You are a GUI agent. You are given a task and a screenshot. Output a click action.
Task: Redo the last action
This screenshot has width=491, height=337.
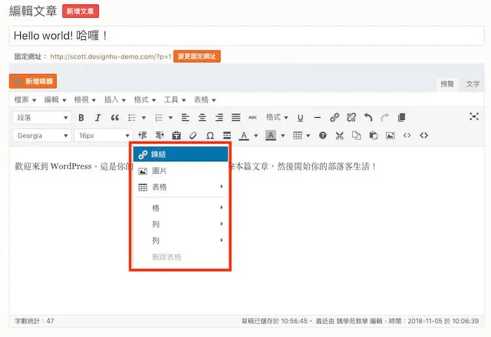[385, 118]
